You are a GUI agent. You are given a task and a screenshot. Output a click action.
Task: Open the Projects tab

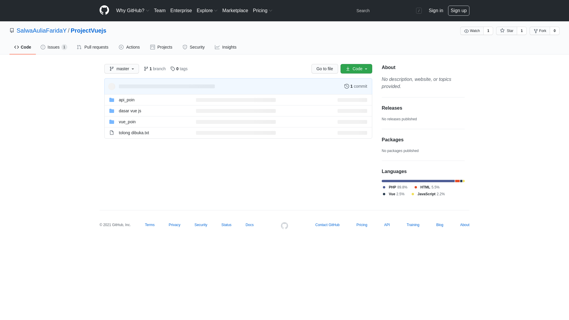pyautogui.click(x=161, y=47)
